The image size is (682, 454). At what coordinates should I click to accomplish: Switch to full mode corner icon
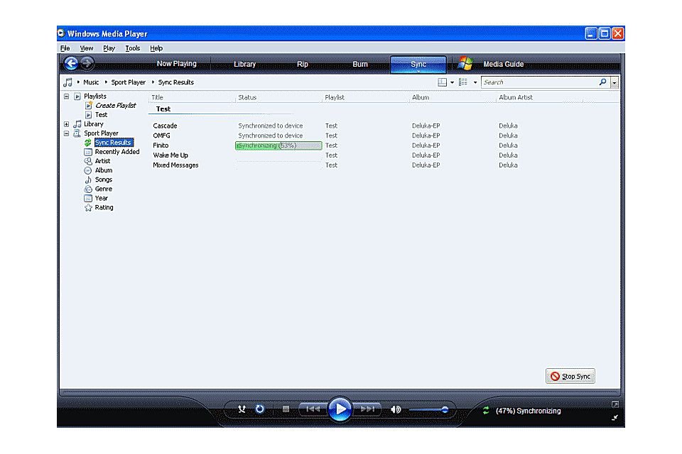click(x=615, y=404)
